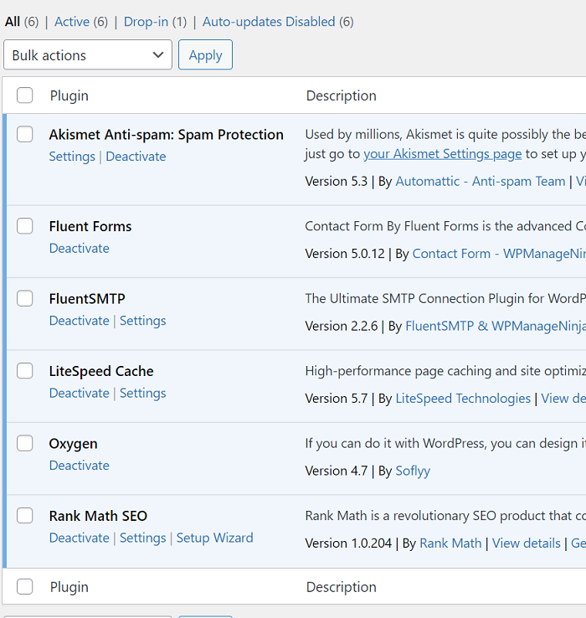This screenshot has height=618, width=586.
Task: Deactivate Oxygen plugin
Action: coord(80,466)
